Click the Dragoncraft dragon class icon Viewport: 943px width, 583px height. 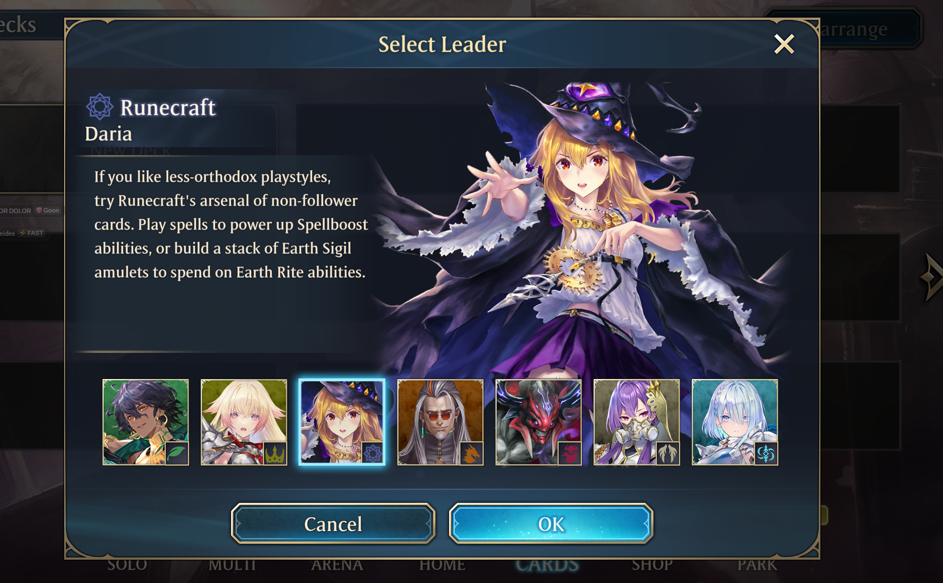(x=471, y=453)
